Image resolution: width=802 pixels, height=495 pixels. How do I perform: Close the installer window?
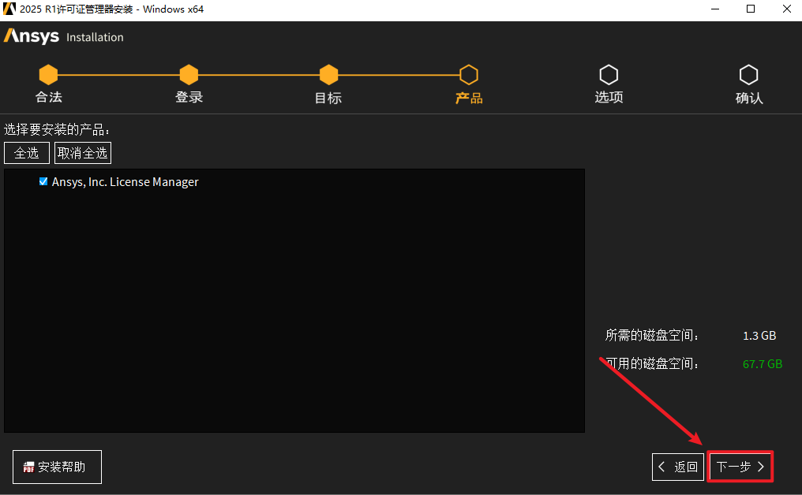click(x=787, y=9)
